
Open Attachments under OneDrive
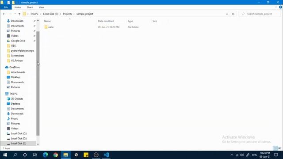click(18, 72)
